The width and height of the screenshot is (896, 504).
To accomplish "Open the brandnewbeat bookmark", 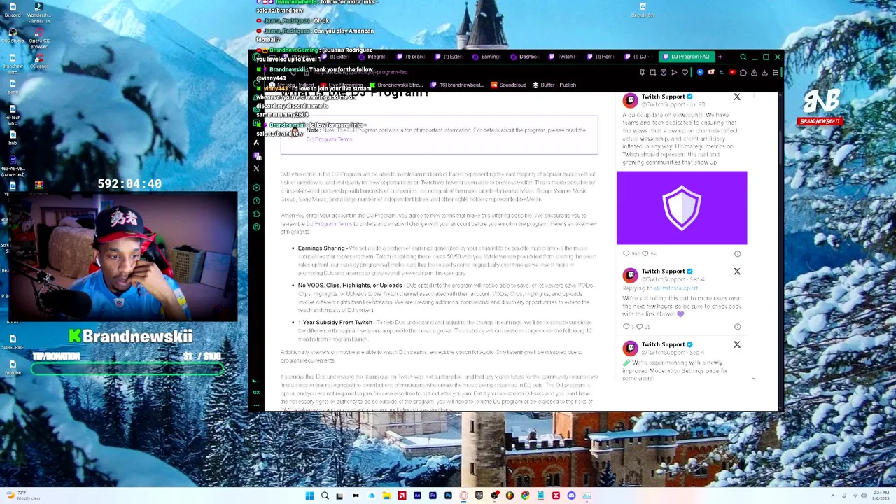I will click(x=456, y=85).
